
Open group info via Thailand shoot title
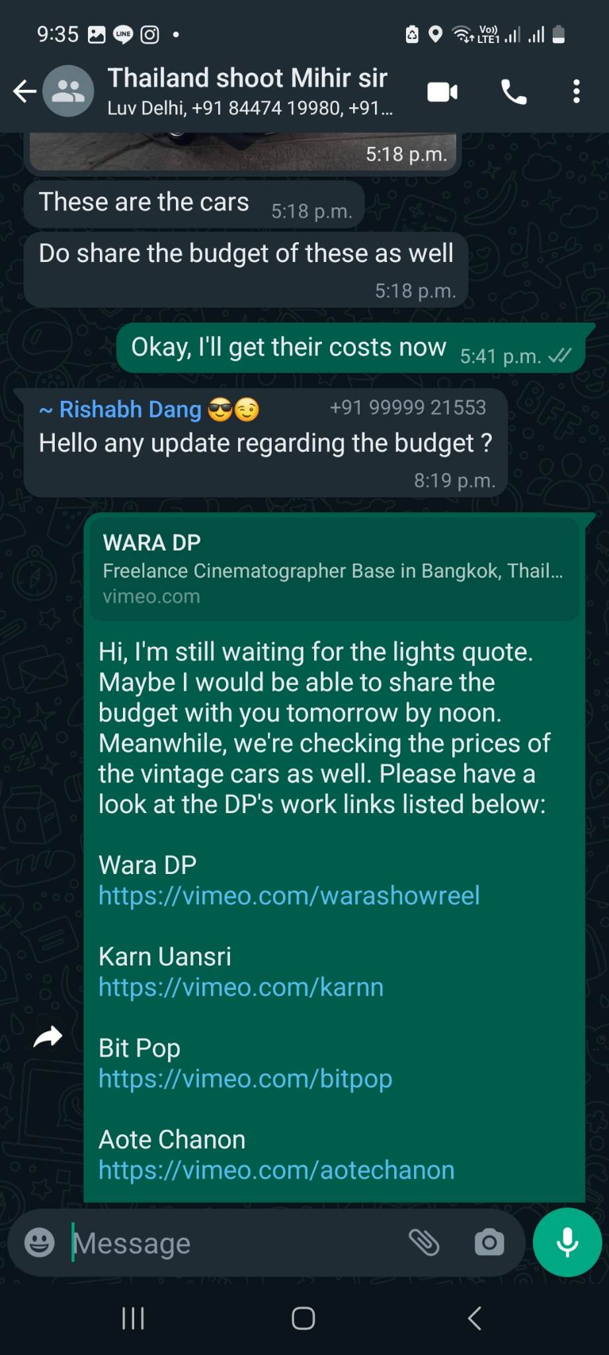pos(247,78)
